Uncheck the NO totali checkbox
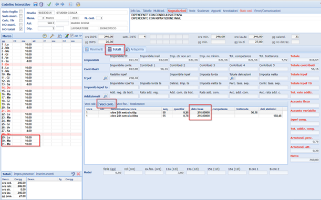The width and height of the screenshot is (321, 200). click(x=20, y=29)
